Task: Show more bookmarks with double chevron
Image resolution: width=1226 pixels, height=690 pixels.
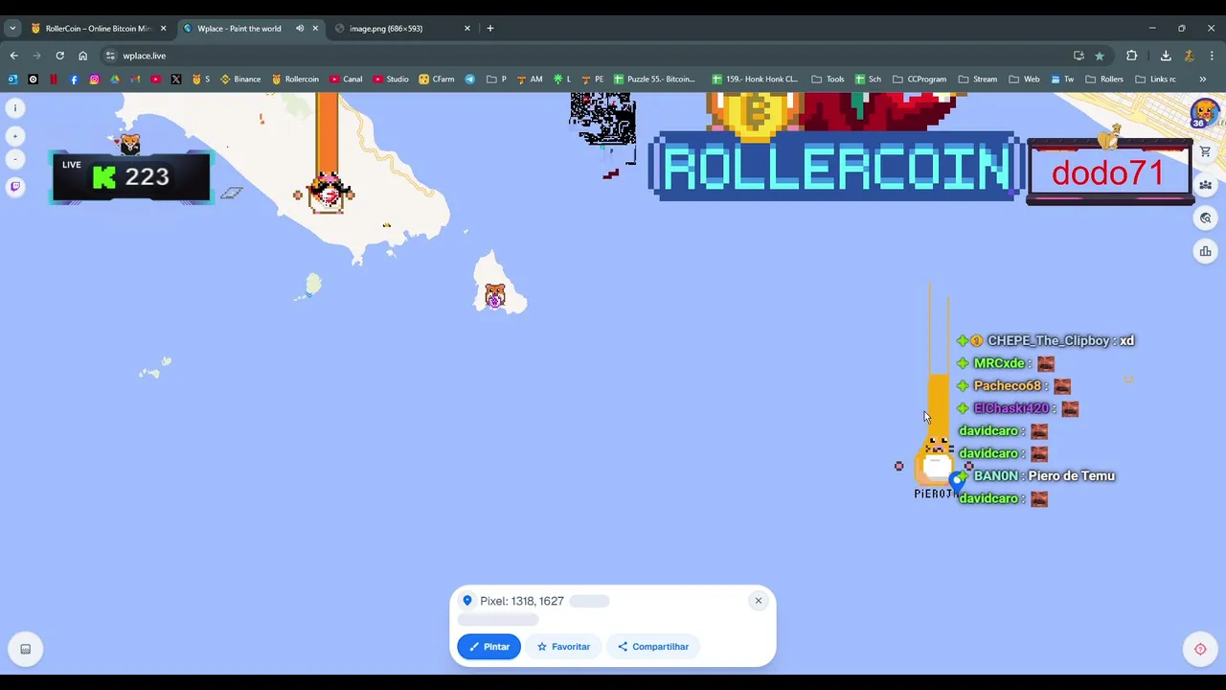Action: click(1203, 80)
